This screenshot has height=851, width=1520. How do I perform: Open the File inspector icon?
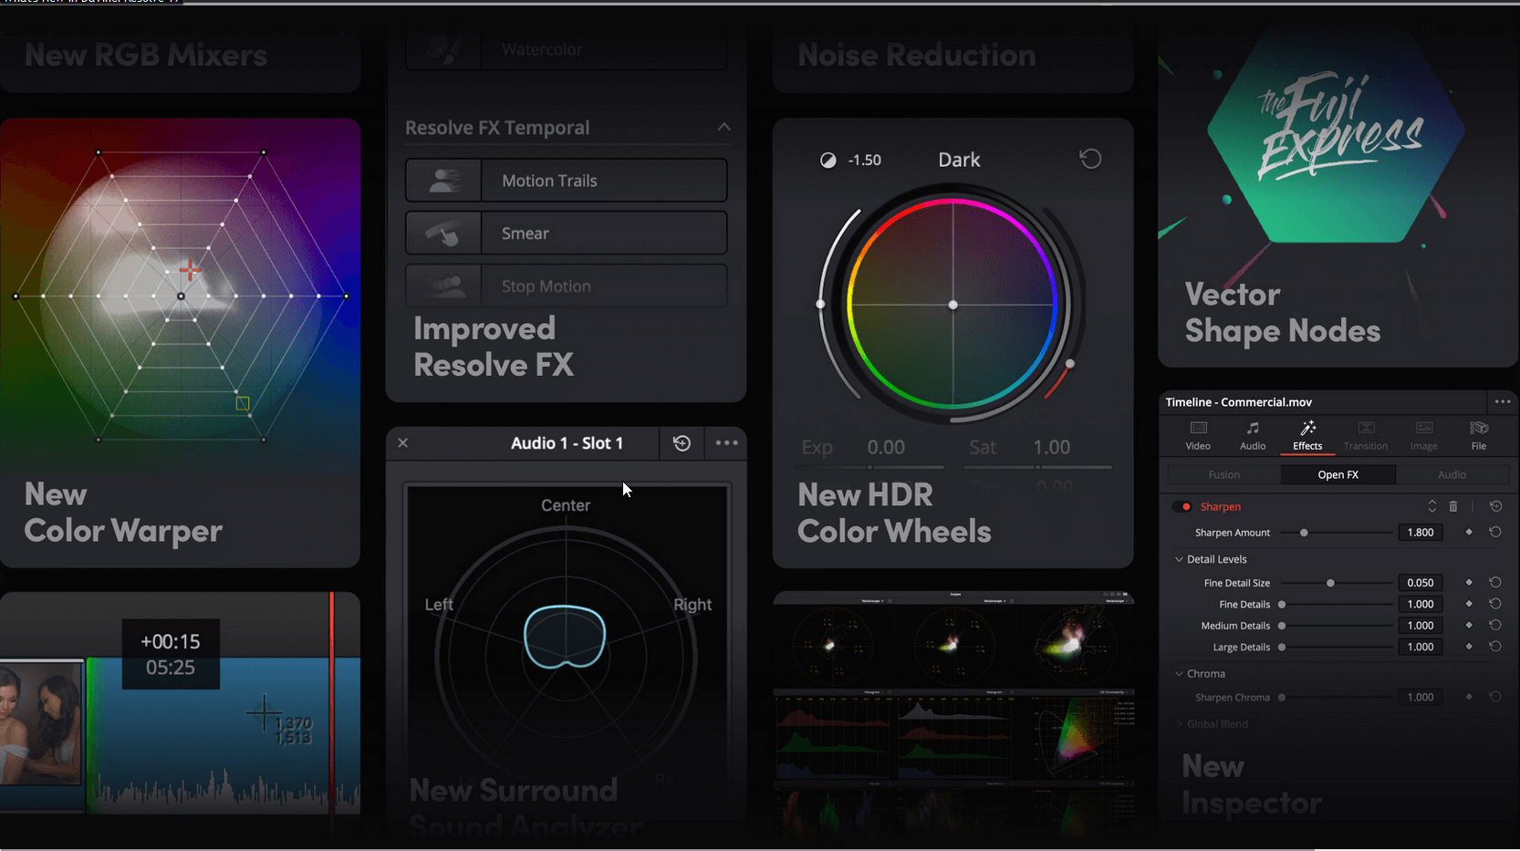click(x=1478, y=435)
